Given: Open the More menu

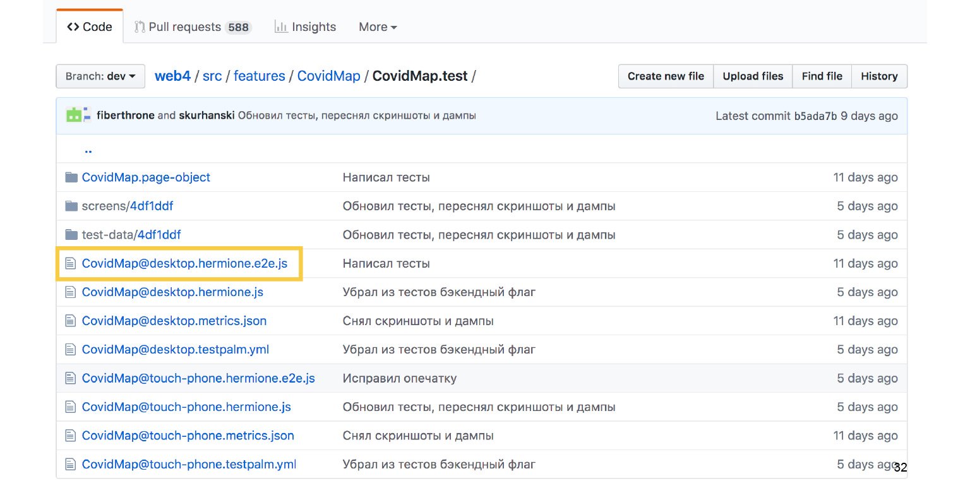Looking at the screenshot, I should 377,27.
